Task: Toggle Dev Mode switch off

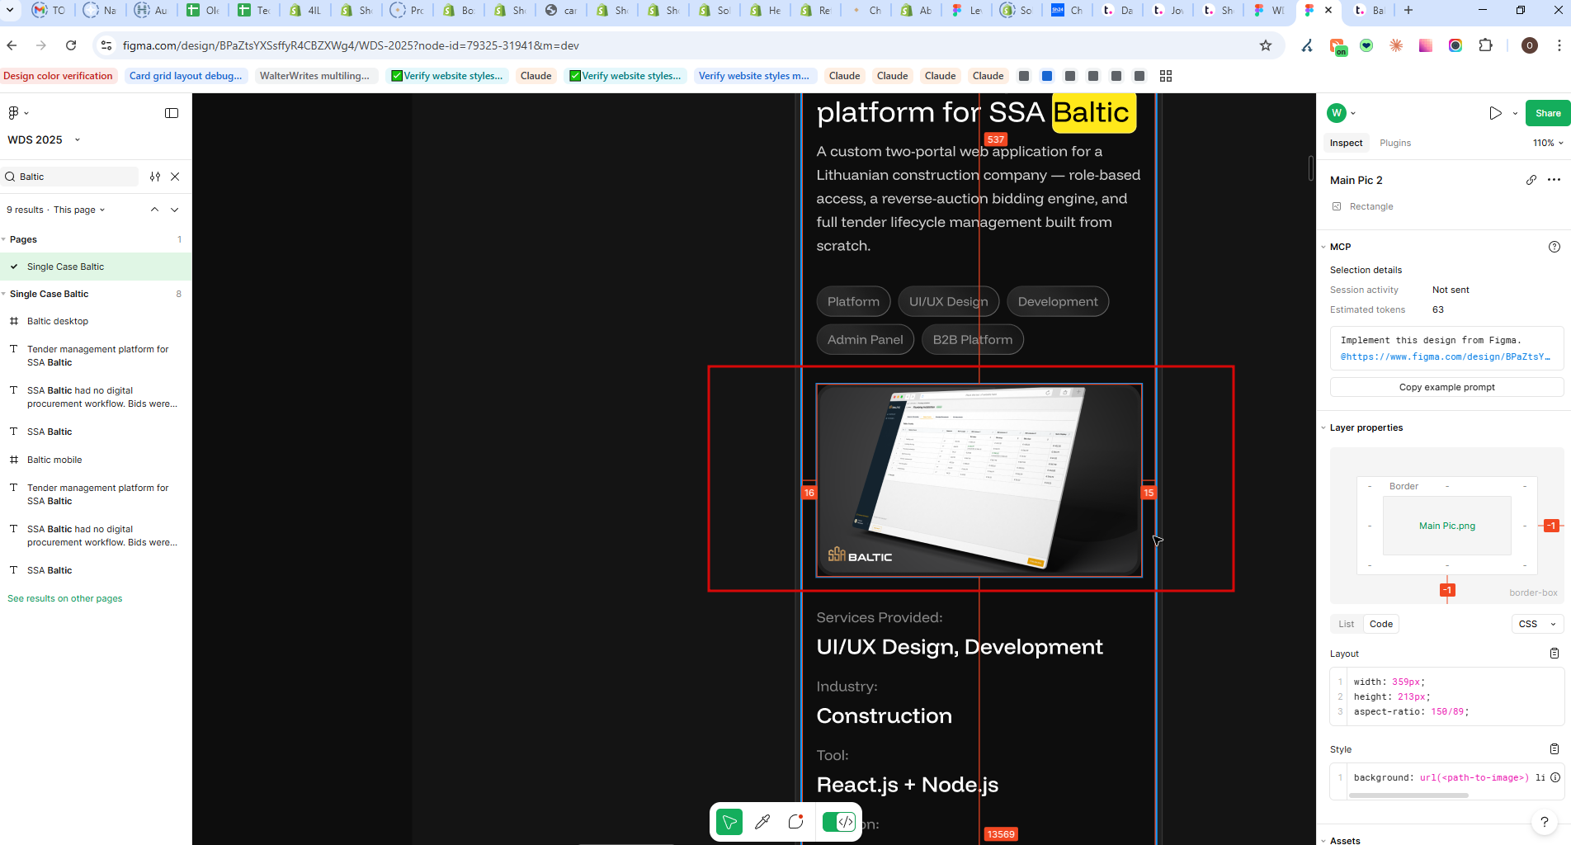Action: click(839, 822)
